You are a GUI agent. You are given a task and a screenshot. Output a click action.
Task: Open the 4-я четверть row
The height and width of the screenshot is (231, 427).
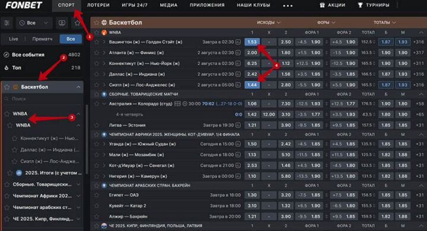[x=129, y=114]
